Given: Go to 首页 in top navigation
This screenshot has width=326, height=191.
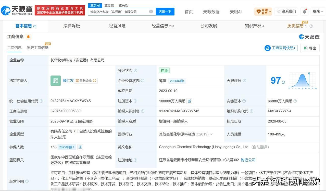Looking at the screenshot, I should (x=189, y=12).
